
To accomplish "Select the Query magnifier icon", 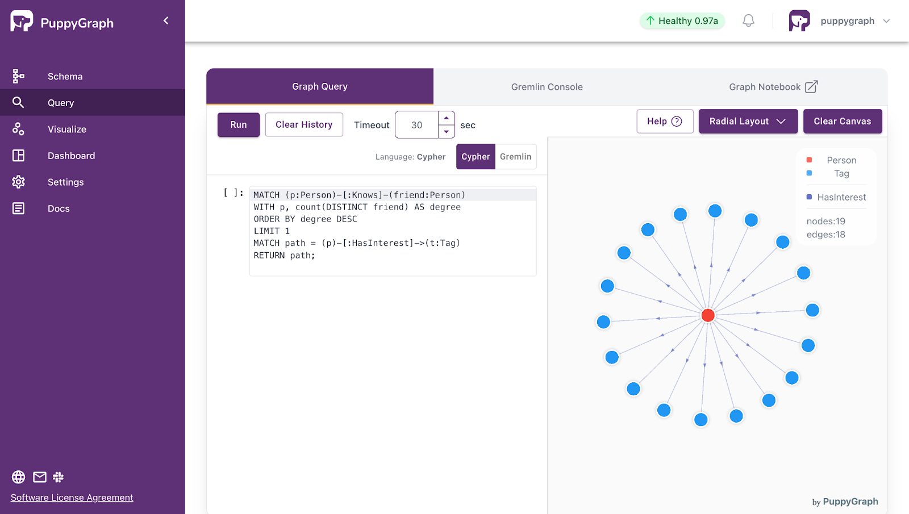I will [x=18, y=102].
